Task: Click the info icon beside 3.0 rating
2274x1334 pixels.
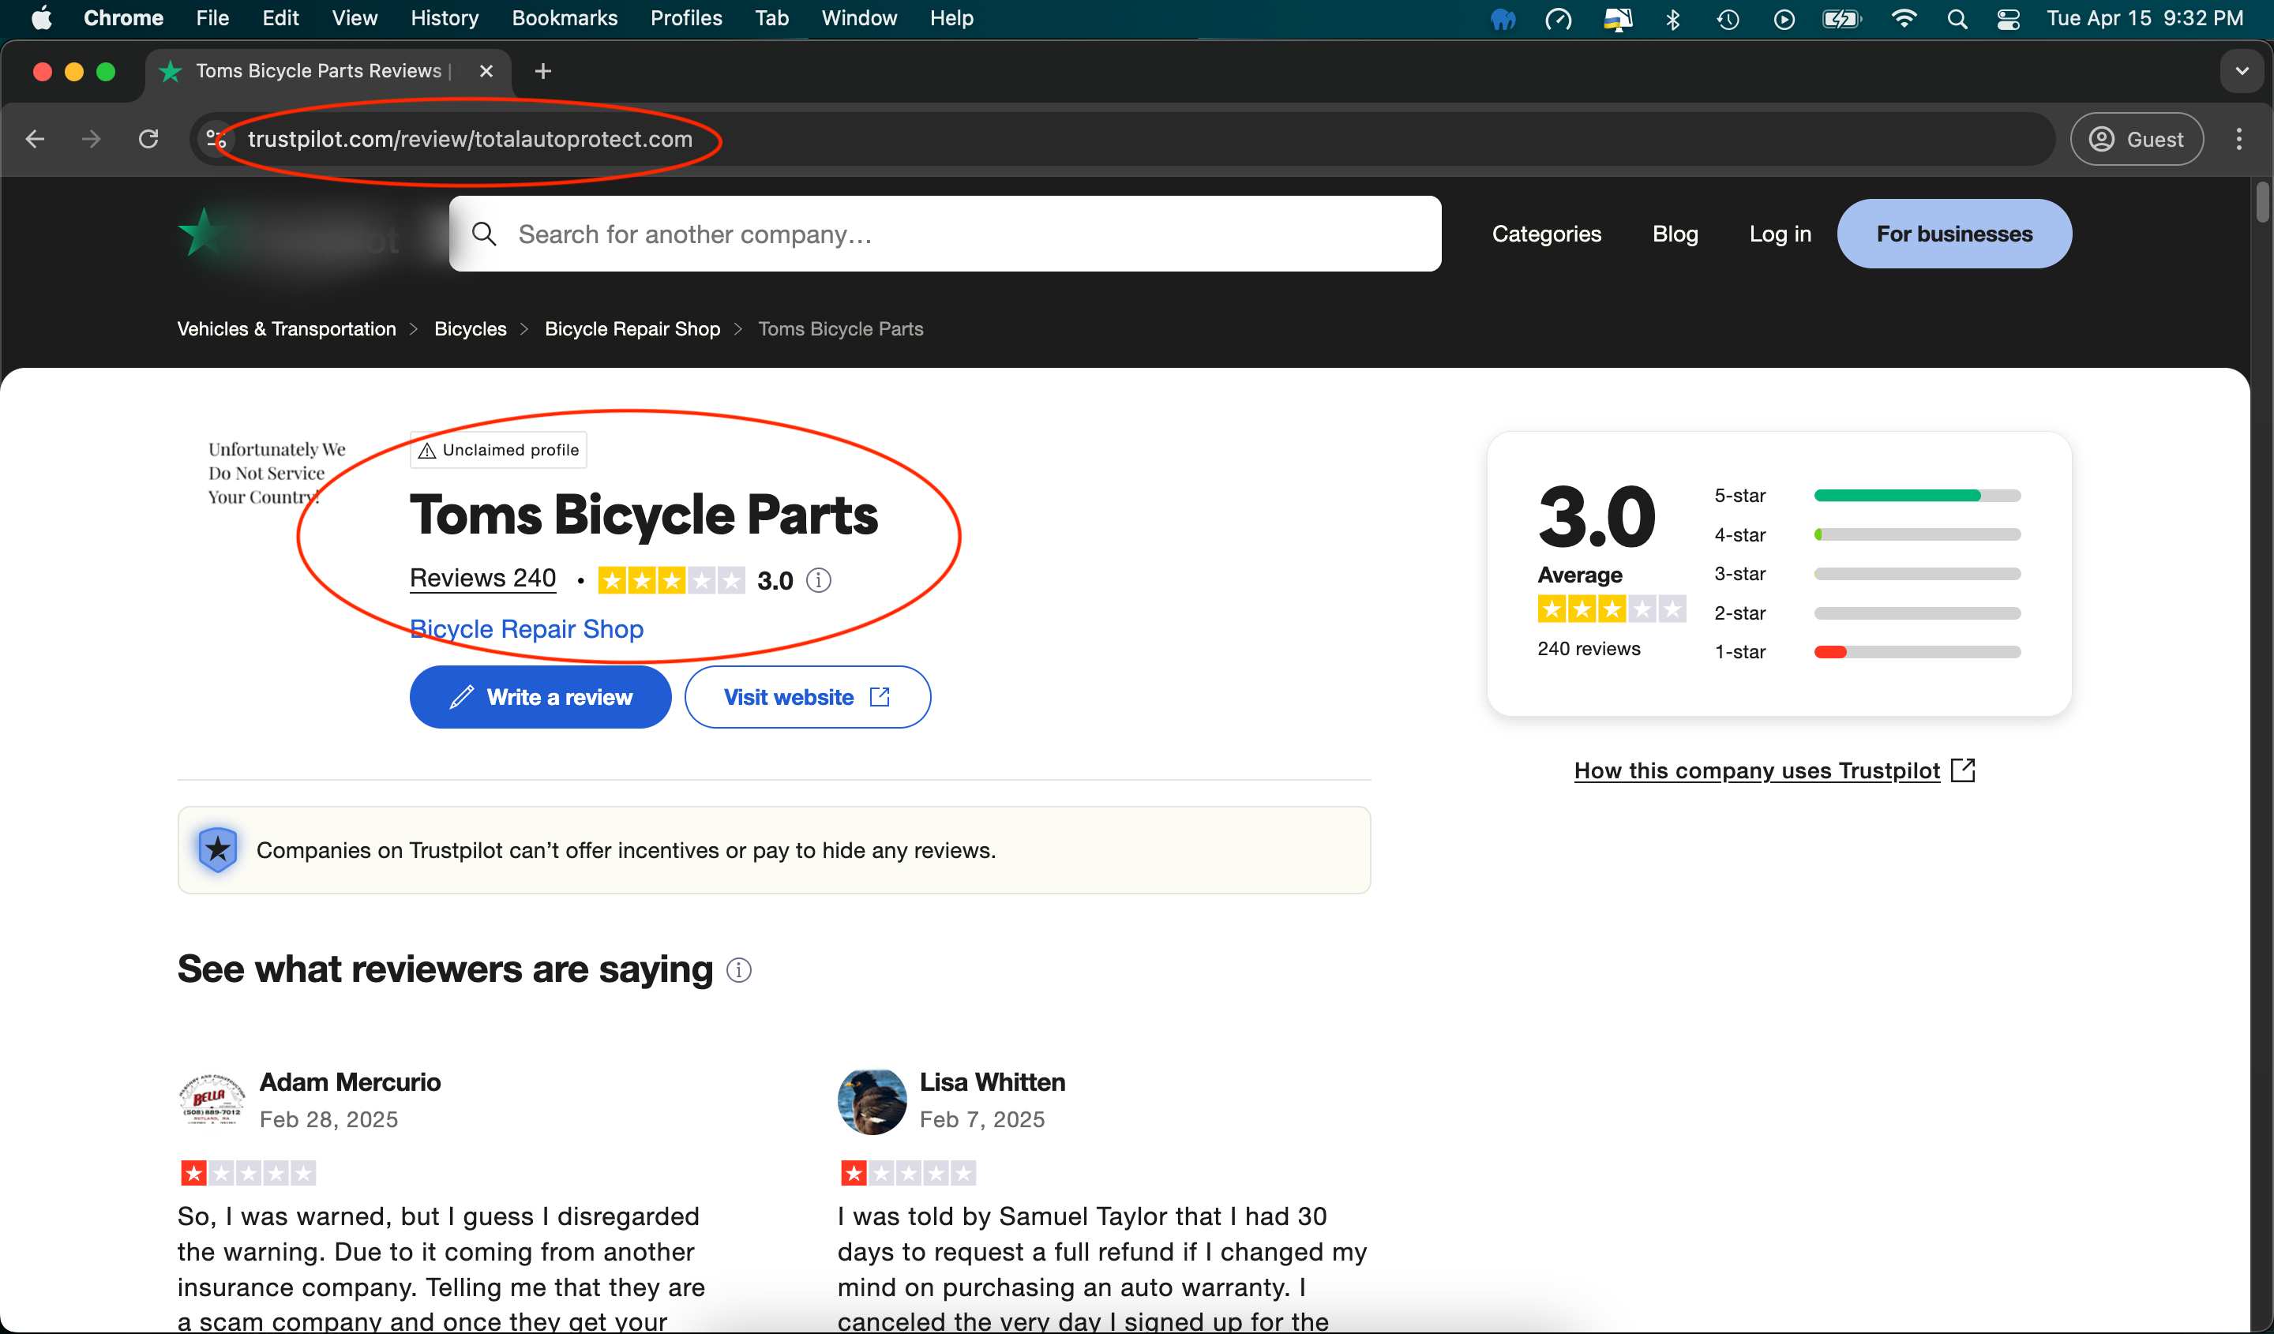Action: pos(819,580)
